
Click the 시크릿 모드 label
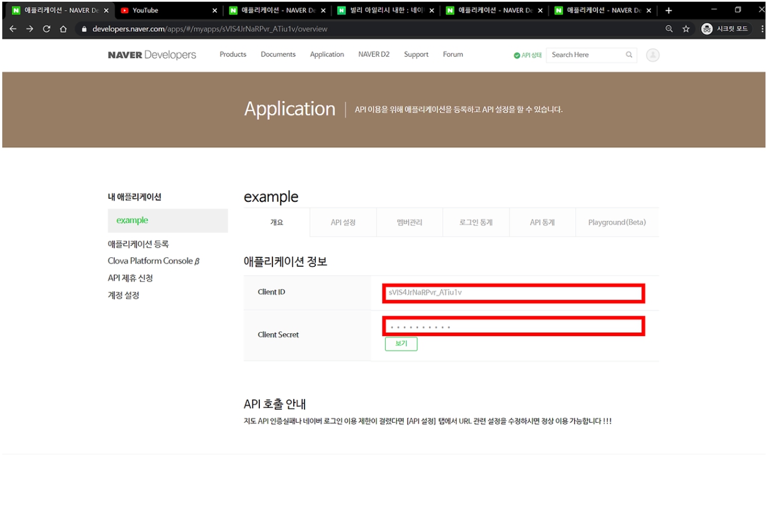coord(732,29)
